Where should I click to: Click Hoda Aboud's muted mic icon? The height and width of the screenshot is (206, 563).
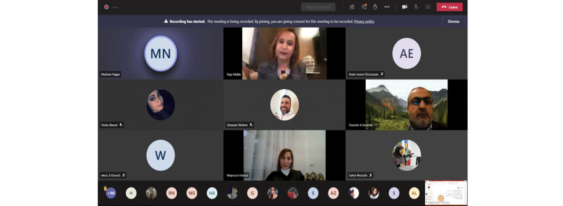(121, 125)
